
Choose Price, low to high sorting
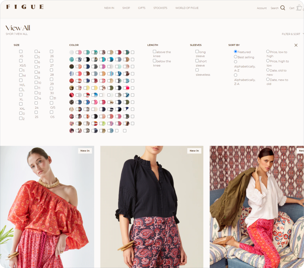268,52
